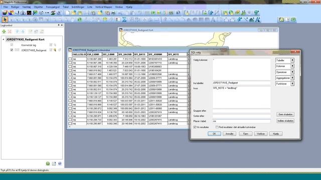
Task: Enable Find resultater i det aktuelle kortvindue
Action: point(217,127)
